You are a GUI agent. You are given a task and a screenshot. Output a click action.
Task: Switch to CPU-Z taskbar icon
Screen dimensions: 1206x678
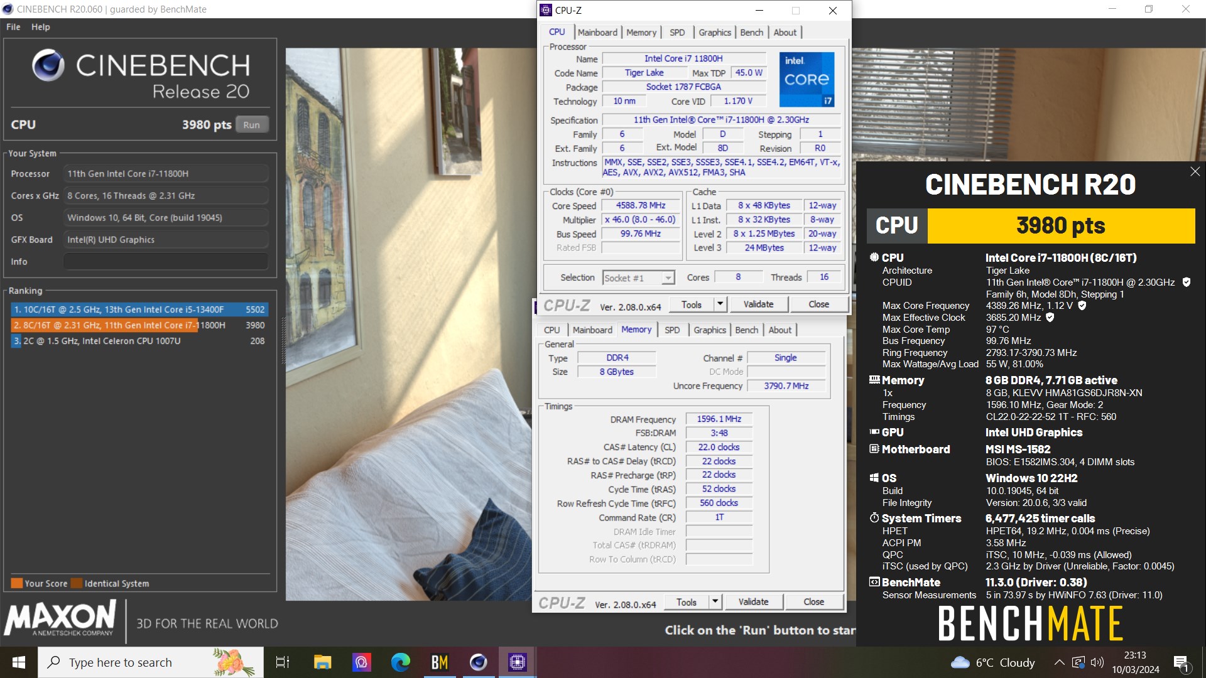click(x=517, y=662)
